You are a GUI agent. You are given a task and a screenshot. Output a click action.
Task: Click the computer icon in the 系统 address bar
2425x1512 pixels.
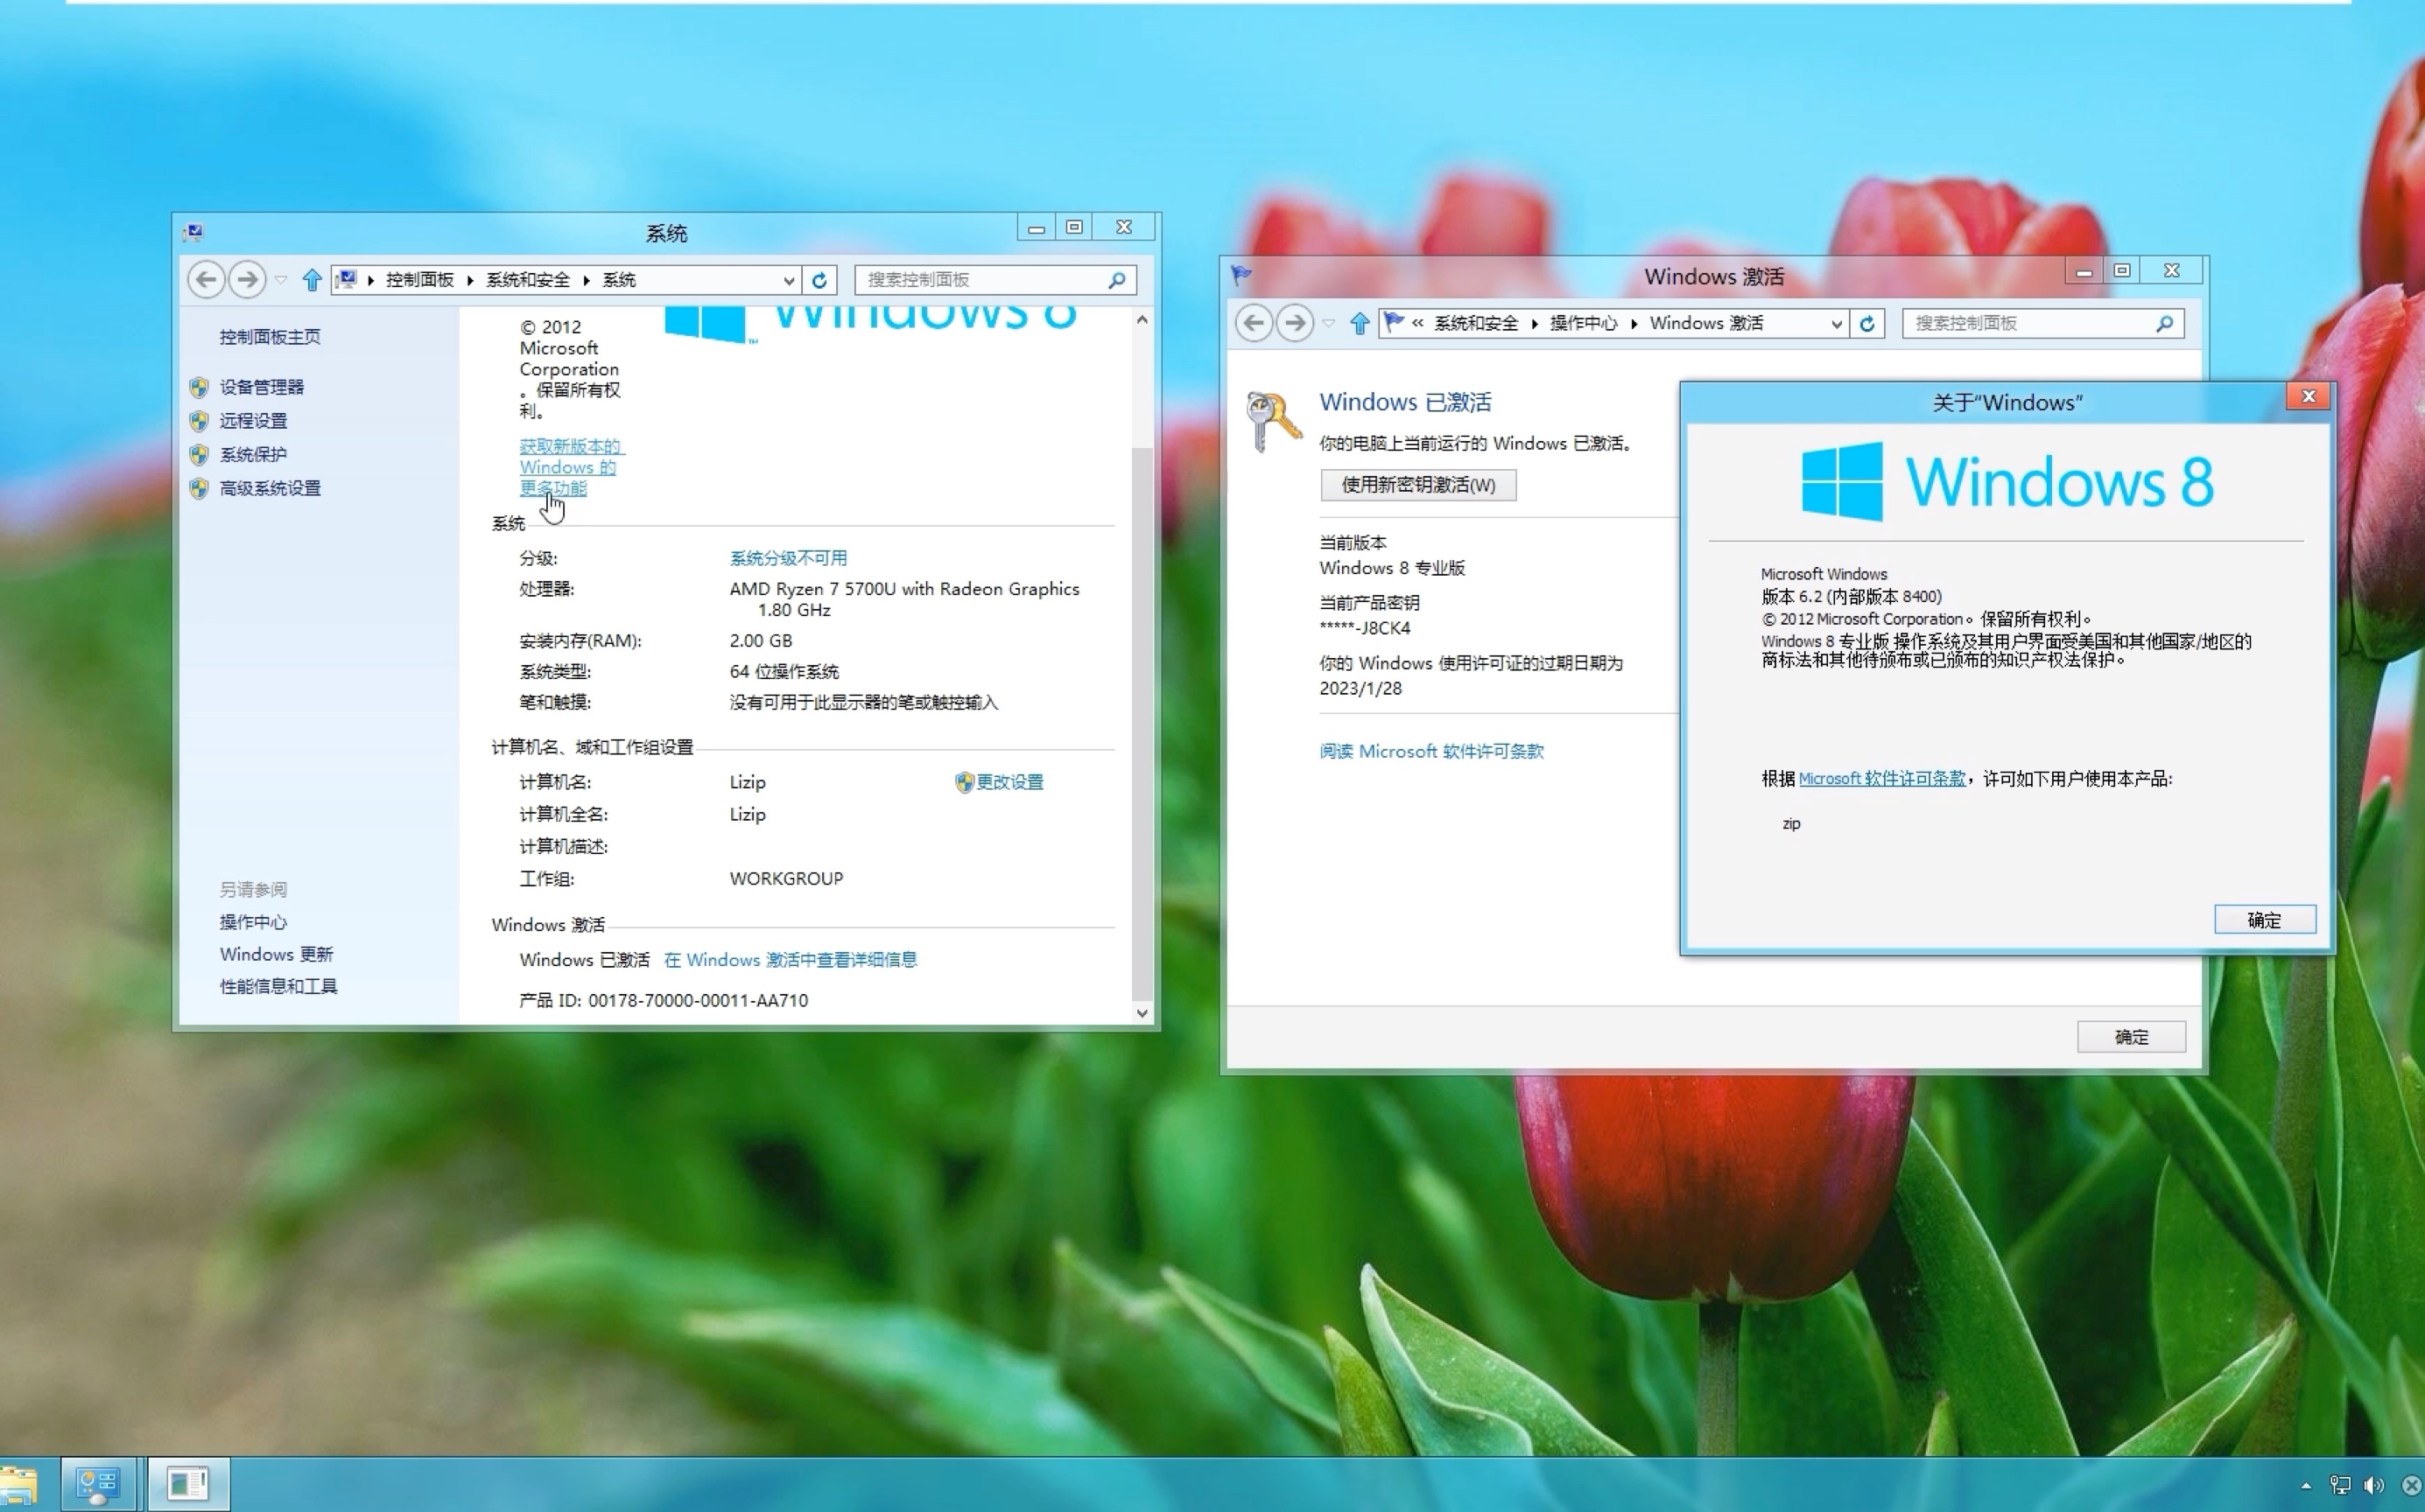[346, 279]
